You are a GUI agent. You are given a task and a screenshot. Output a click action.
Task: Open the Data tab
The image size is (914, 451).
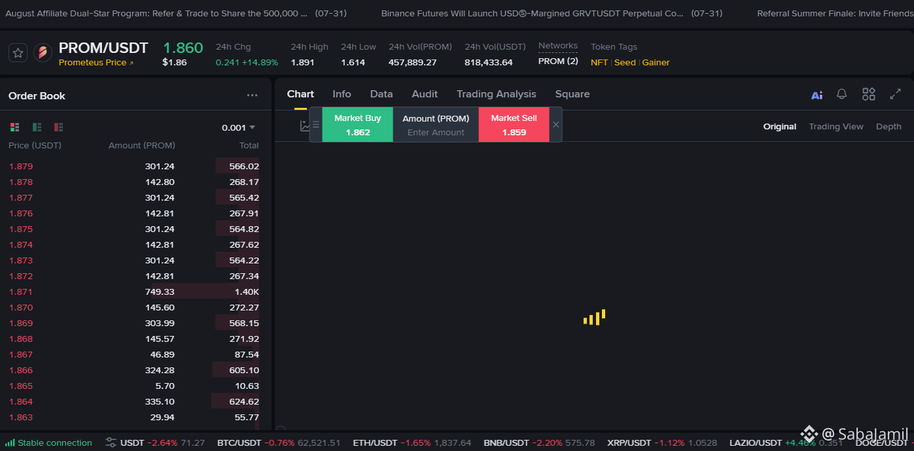pos(381,94)
